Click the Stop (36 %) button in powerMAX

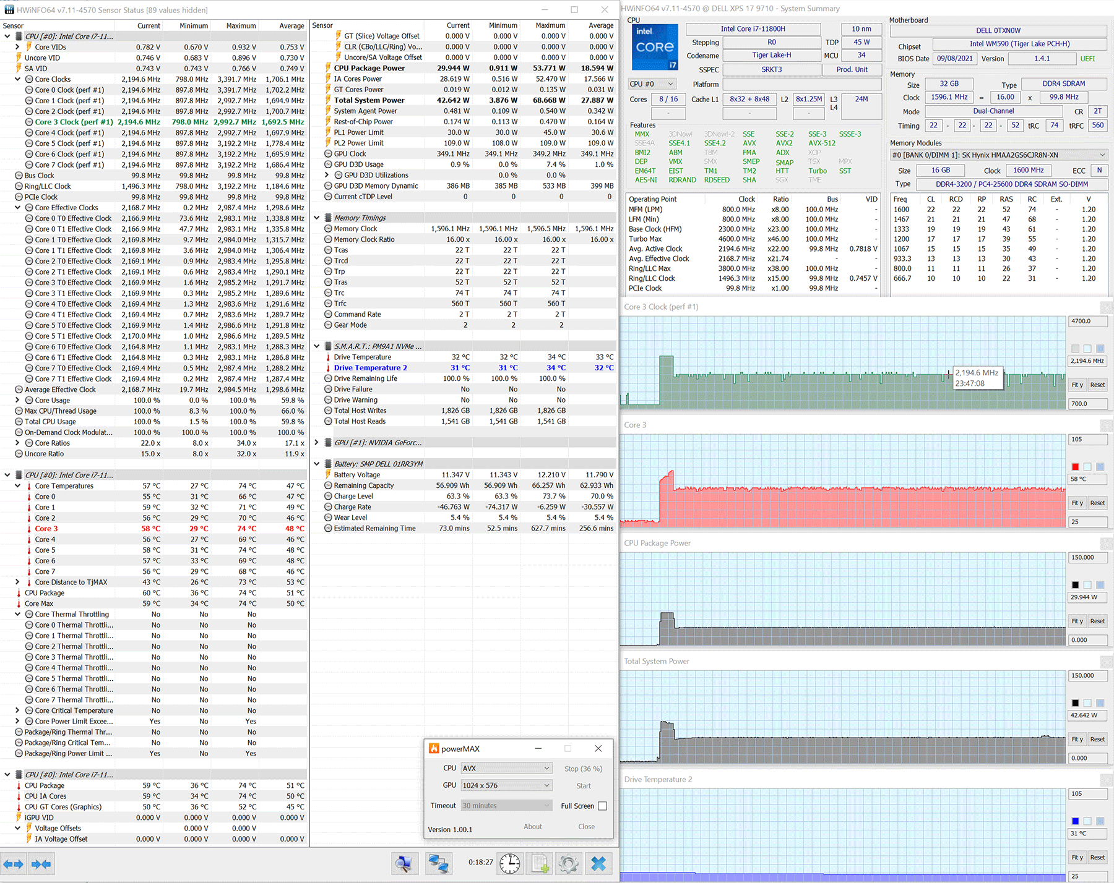(x=583, y=769)
